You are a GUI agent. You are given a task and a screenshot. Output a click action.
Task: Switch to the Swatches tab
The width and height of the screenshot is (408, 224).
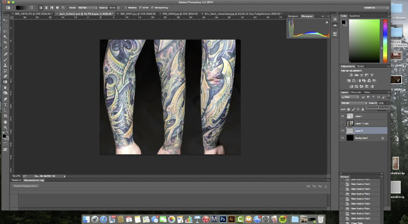point(354,16)
